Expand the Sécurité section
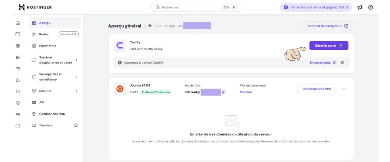 (x=55, y=91)
